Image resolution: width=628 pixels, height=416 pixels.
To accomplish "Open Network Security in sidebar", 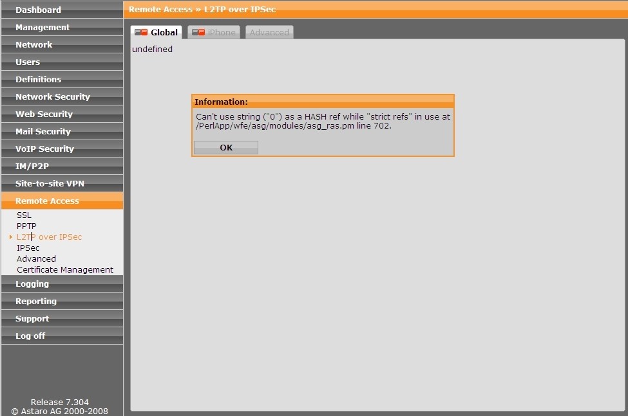I will point(53,96).
